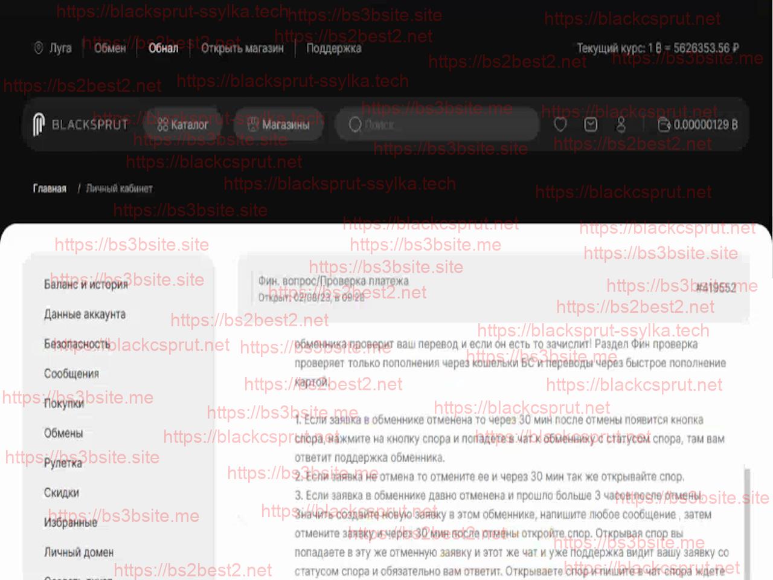Open the user profile icon

coord(621,124)
